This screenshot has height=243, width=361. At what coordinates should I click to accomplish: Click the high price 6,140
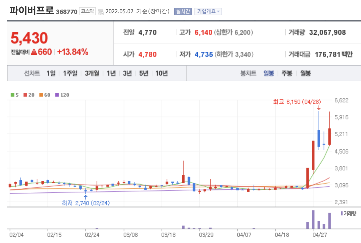pos(204,32)
